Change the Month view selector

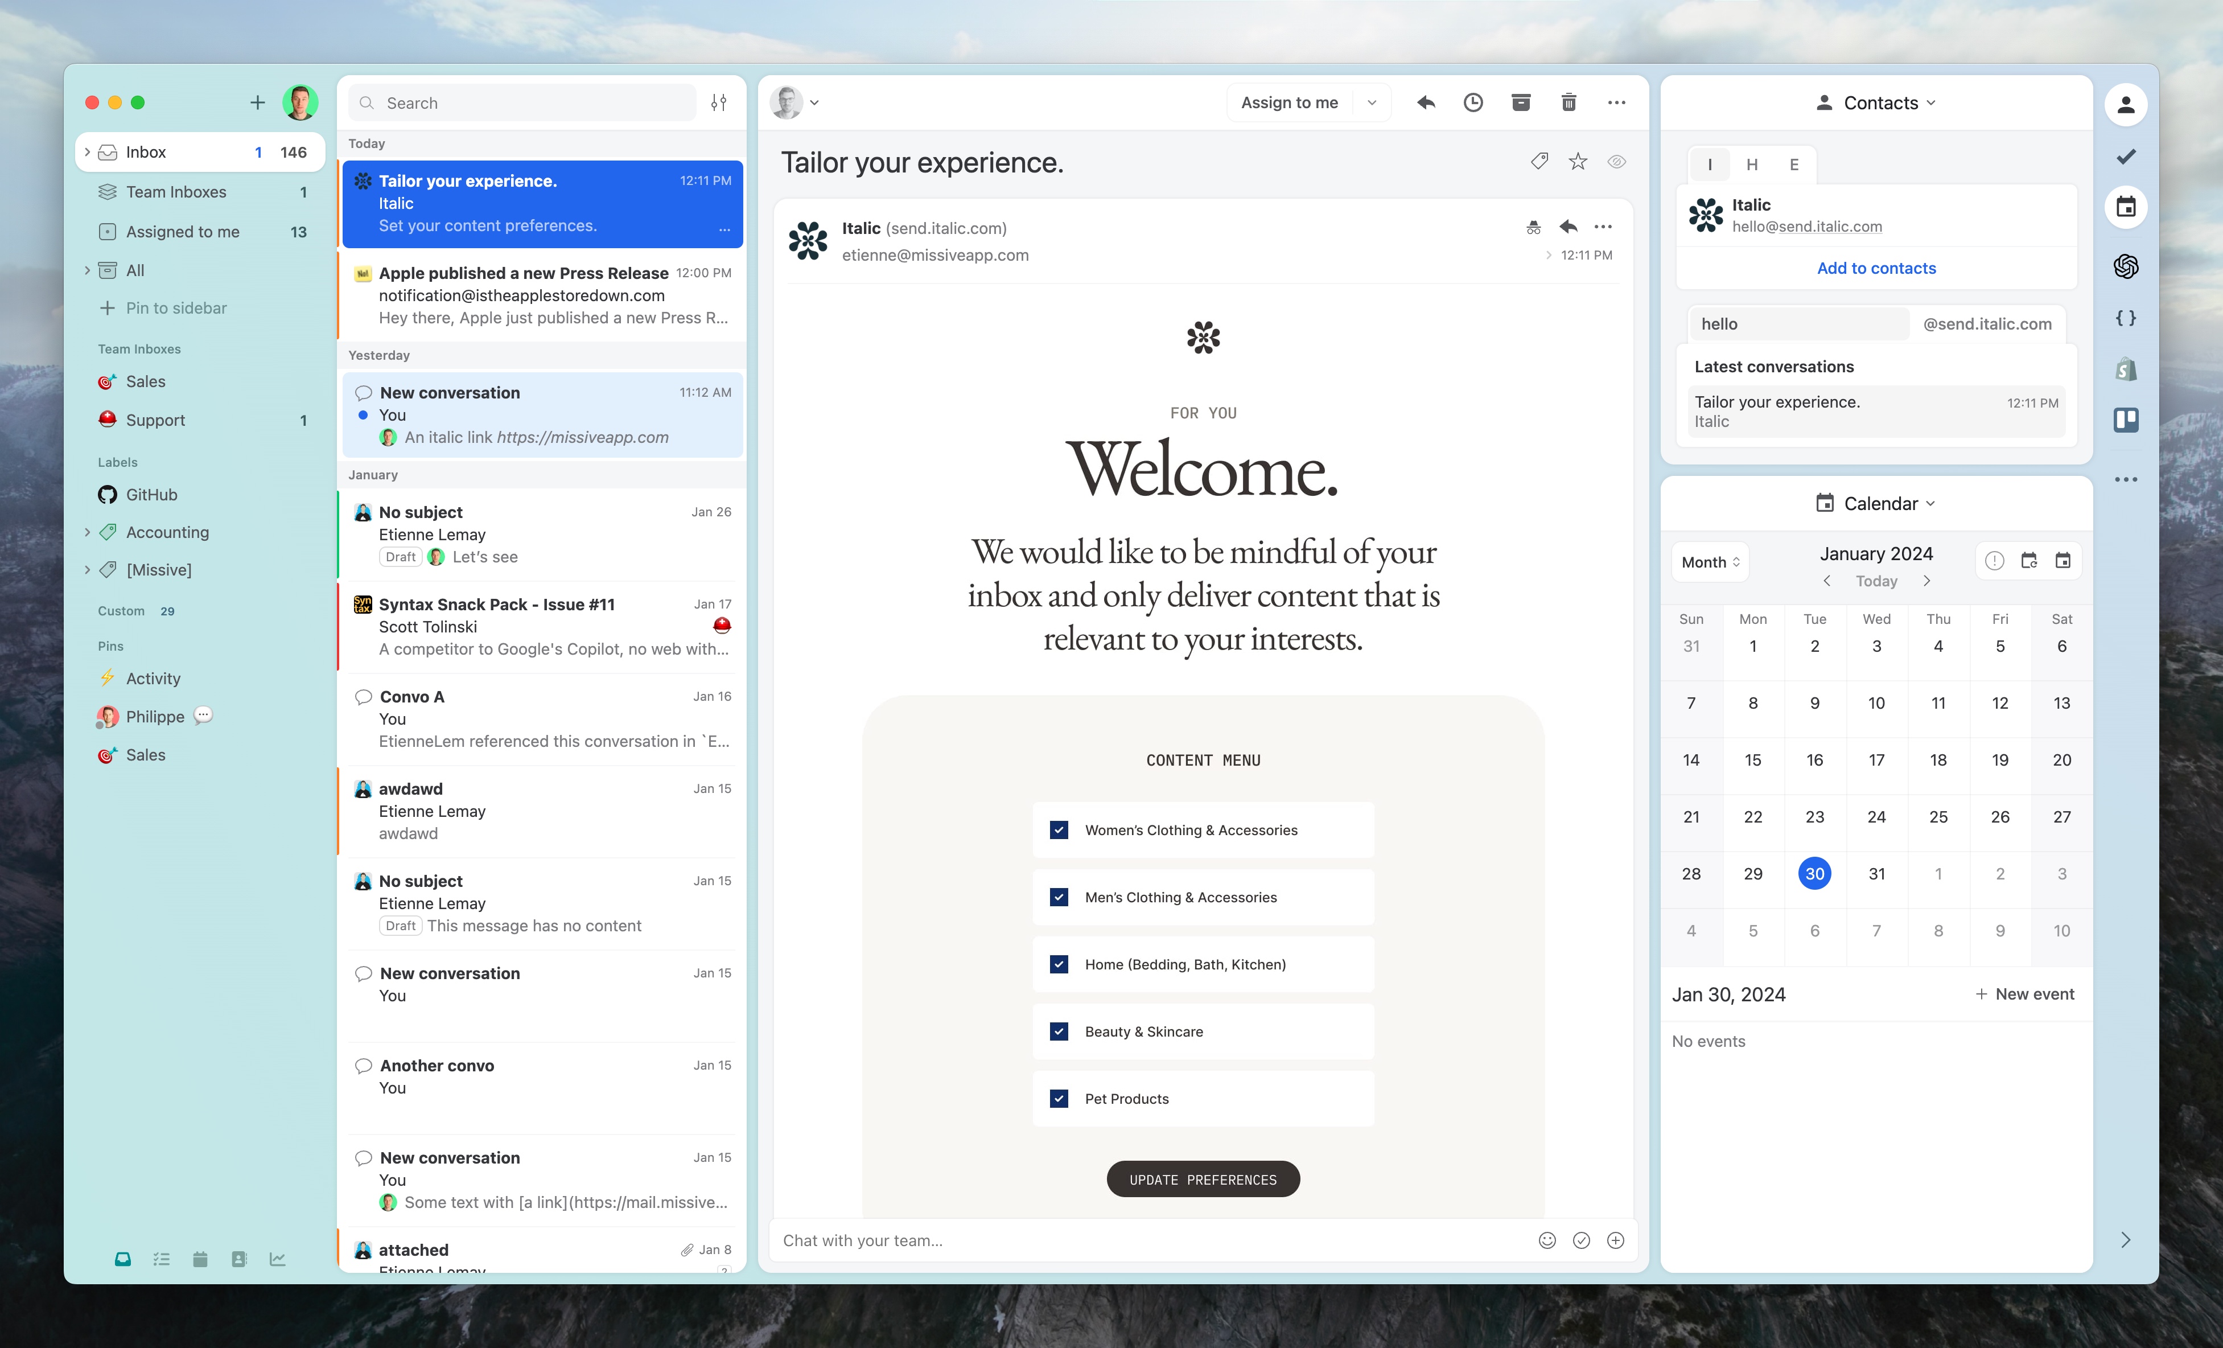click(1710, 561)
